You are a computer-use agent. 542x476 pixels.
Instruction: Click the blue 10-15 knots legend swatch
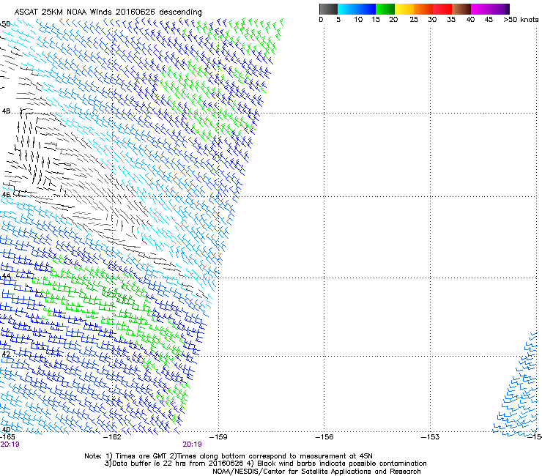click(366, 9)
